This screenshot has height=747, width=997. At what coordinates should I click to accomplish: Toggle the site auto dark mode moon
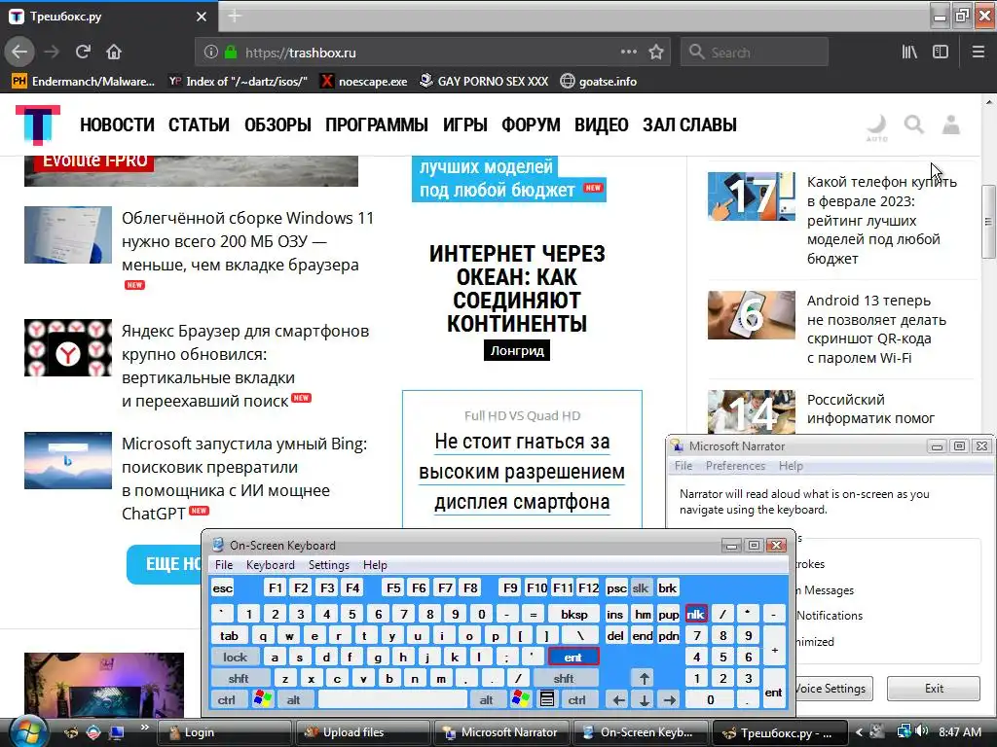(877, 126)
